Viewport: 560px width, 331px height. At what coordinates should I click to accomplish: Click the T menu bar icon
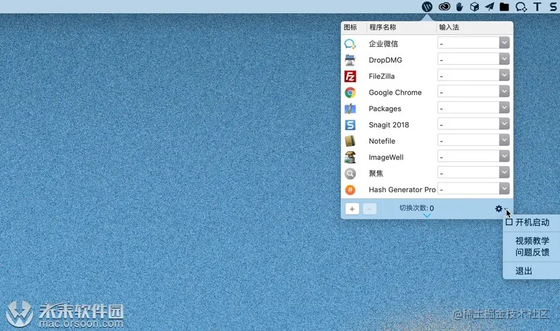tap(537, 7)
